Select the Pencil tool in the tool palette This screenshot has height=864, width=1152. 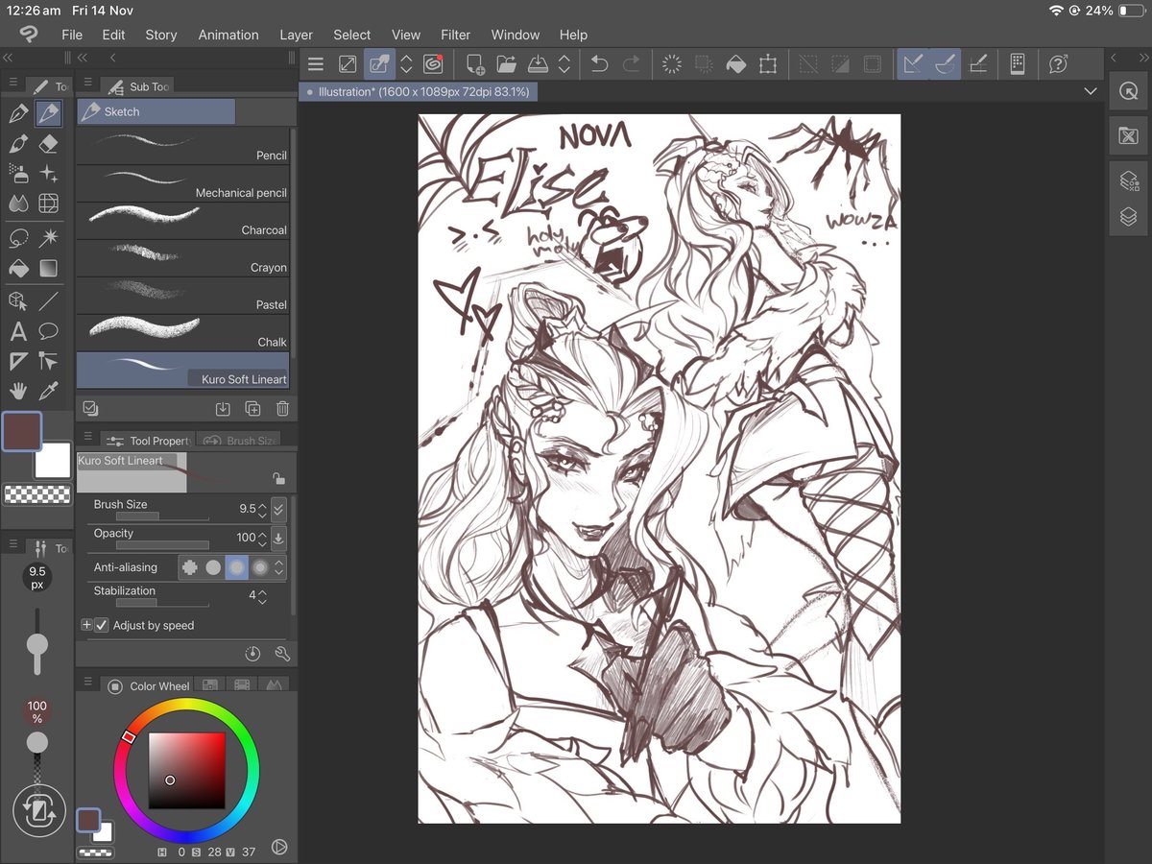tap(48, 114)
